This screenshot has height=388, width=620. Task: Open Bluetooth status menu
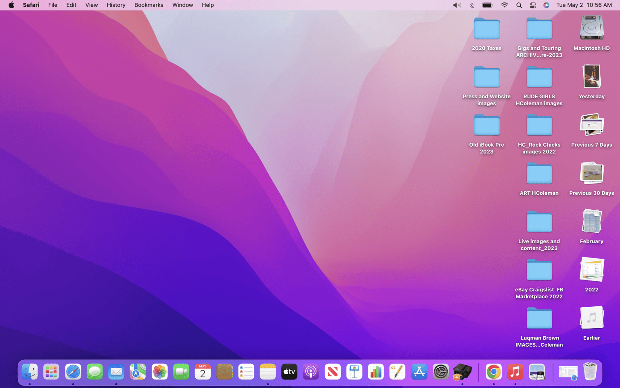point(472,5)
